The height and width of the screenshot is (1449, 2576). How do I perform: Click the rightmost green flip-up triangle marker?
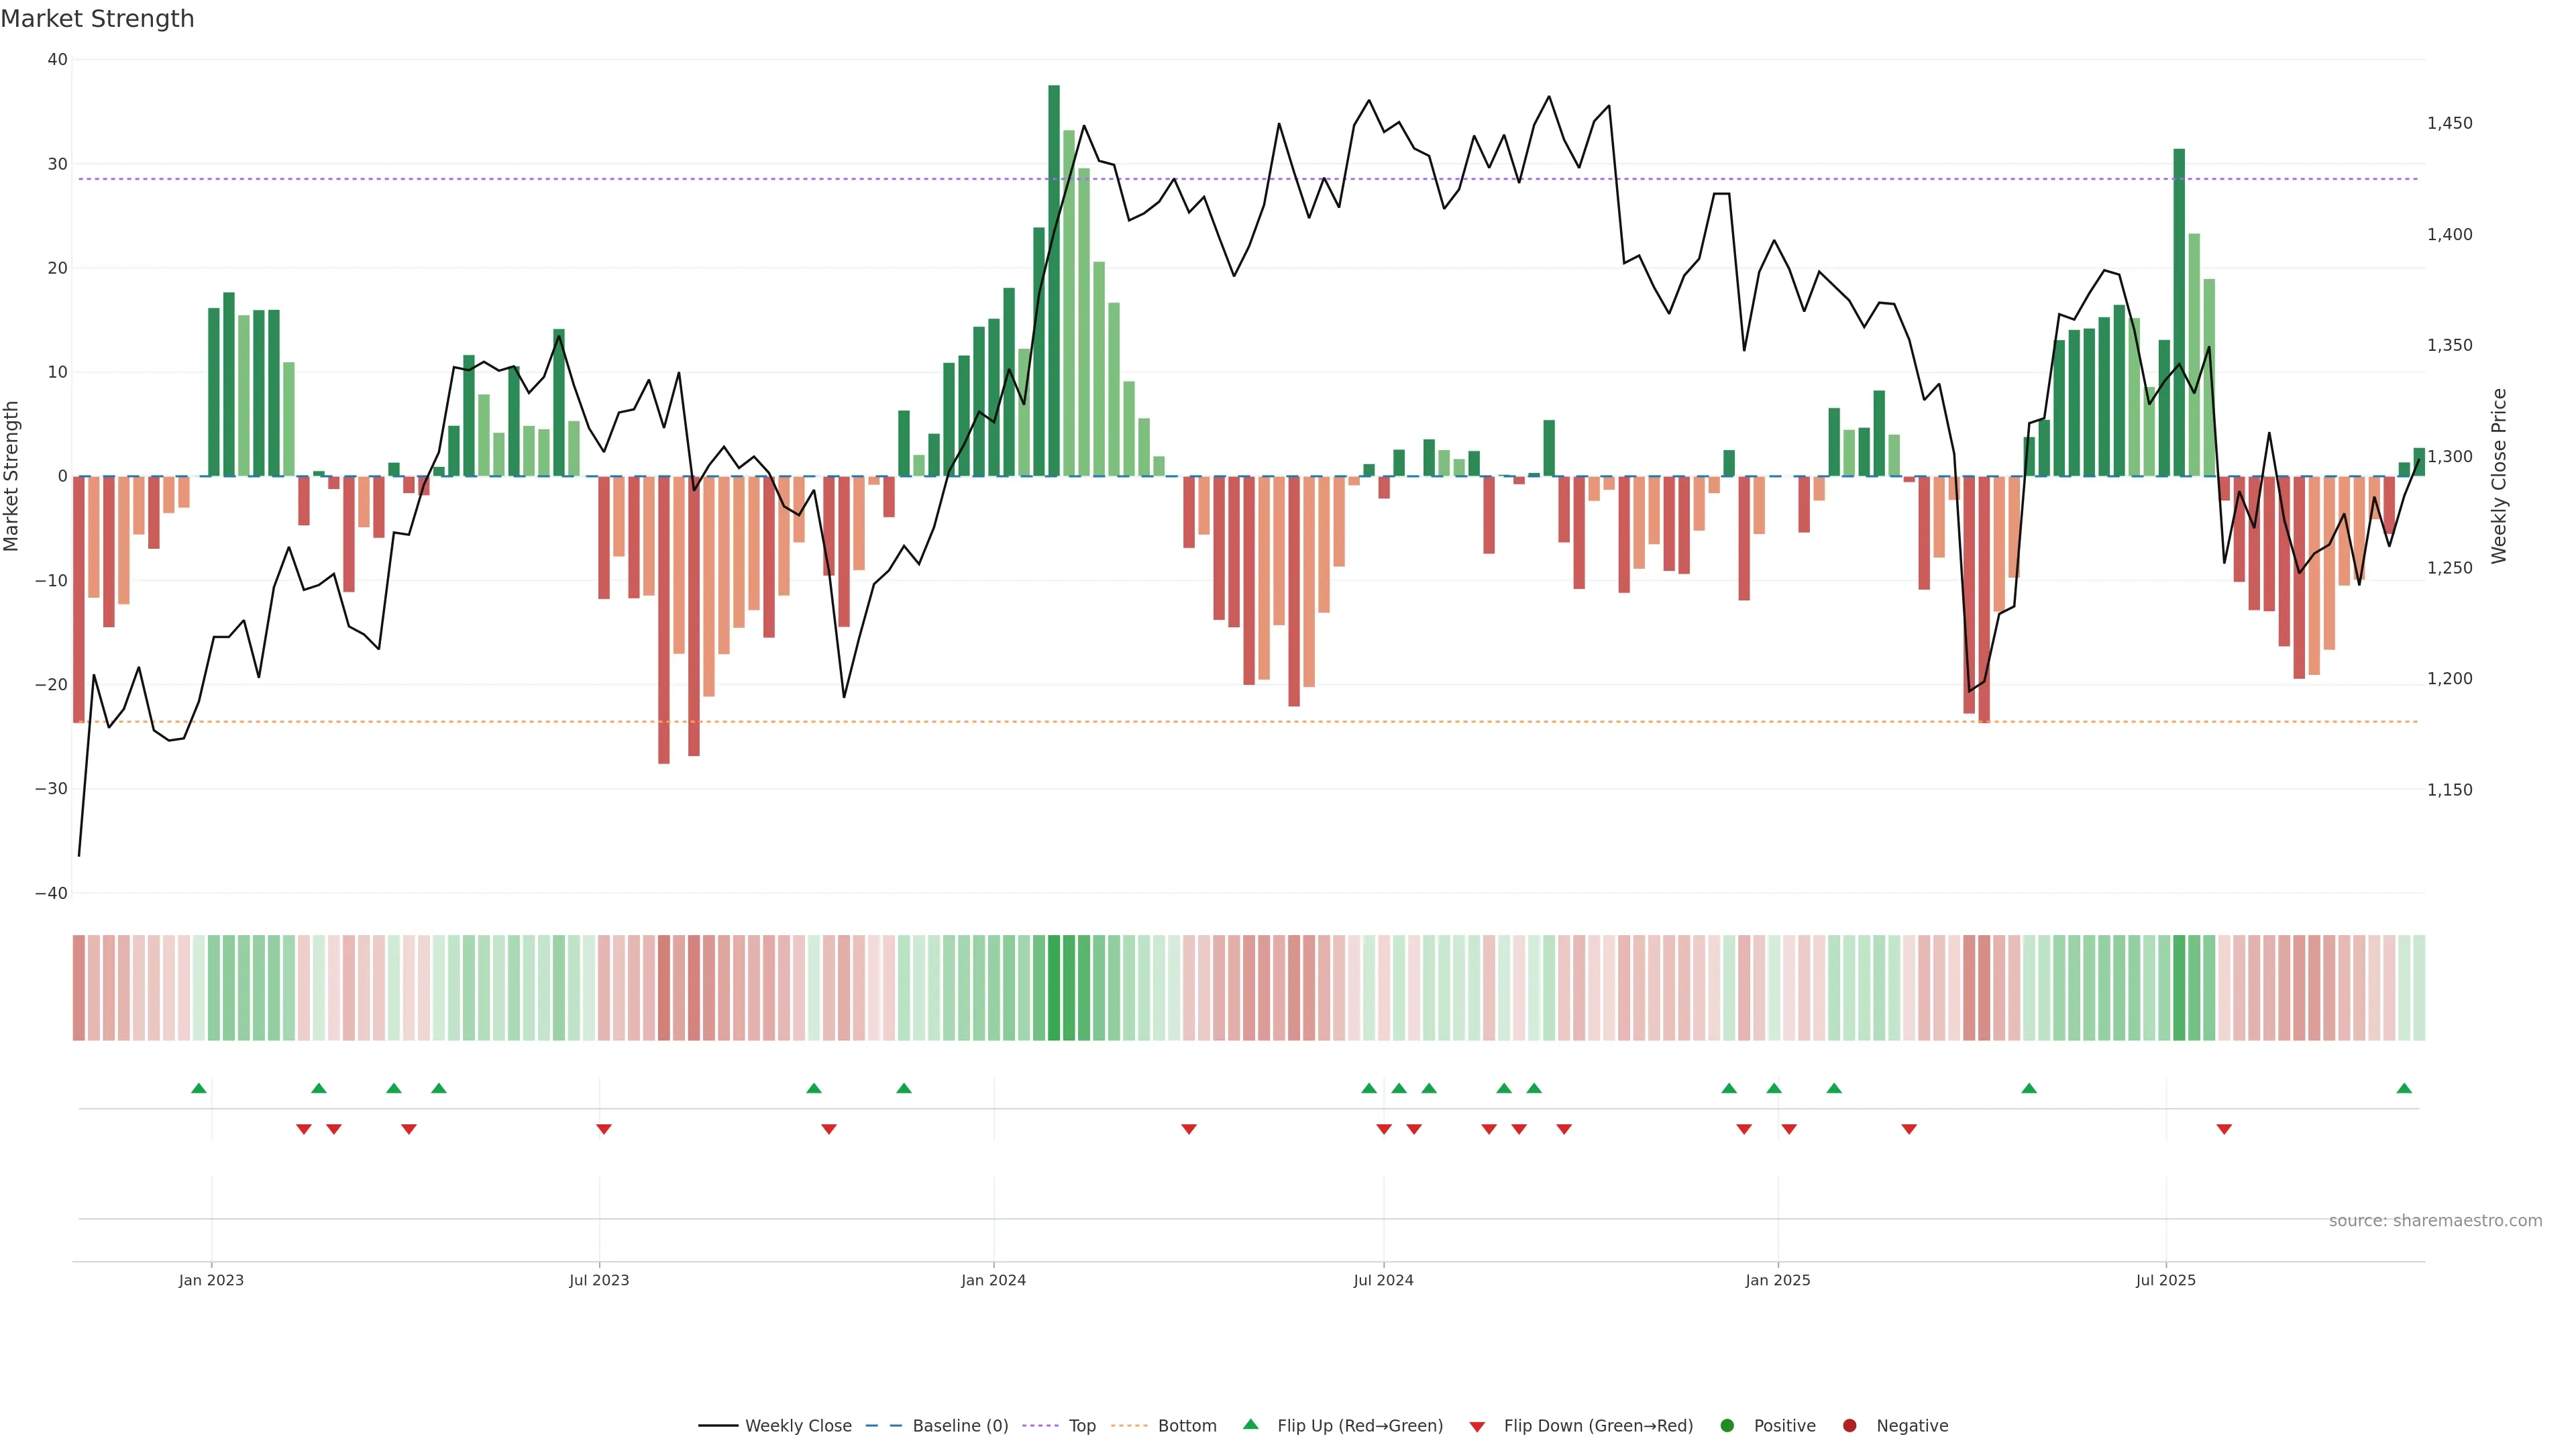[x=2404, y=1088]
